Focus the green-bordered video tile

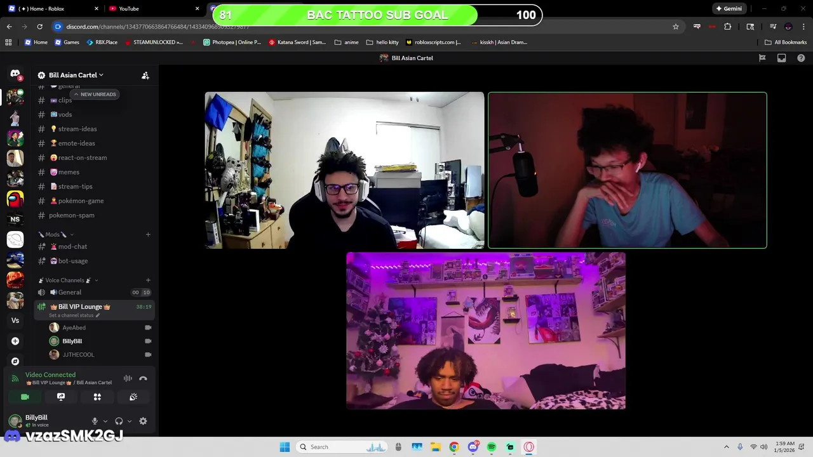pyautogui.click(x=628, y=170)
